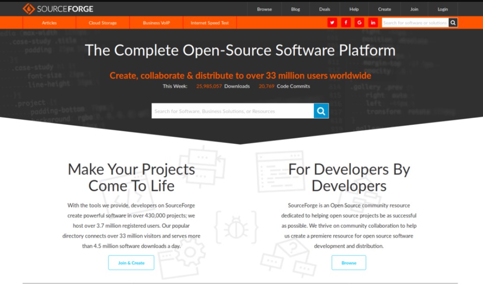Open the Deals menu item
The width and height of the screenshot is (483, 284).
(x=324, y=9)
